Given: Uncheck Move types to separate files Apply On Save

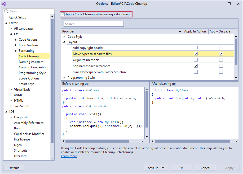Looking at the screenshot, I should tap(221, 54).
